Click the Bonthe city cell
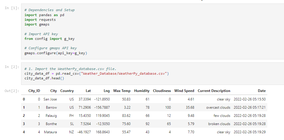Viewport: 284px width, 140px height. pos(51,124)
